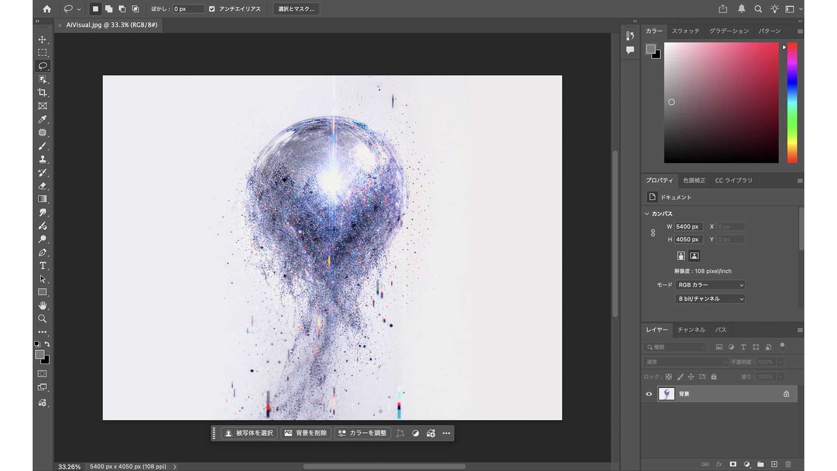Image resolution: width=837 pixels, height=471 pixels.
Task: Select the Hand tool
Action: pos(42,305)
